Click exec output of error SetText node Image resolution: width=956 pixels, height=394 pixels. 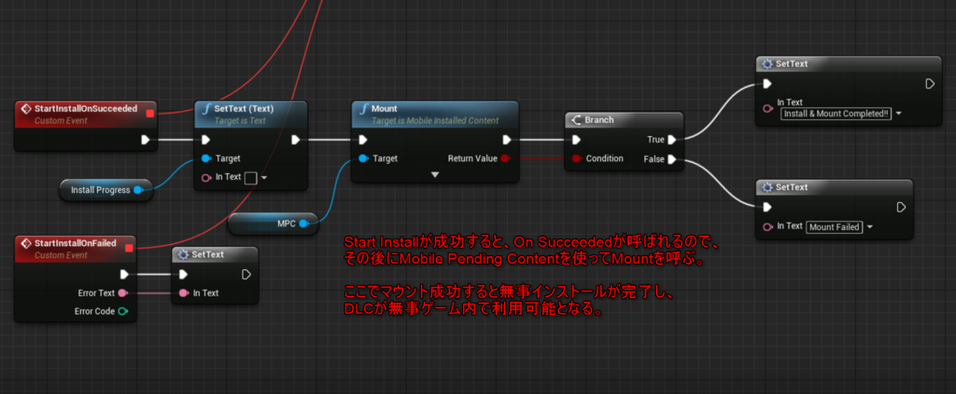[246, 274]
